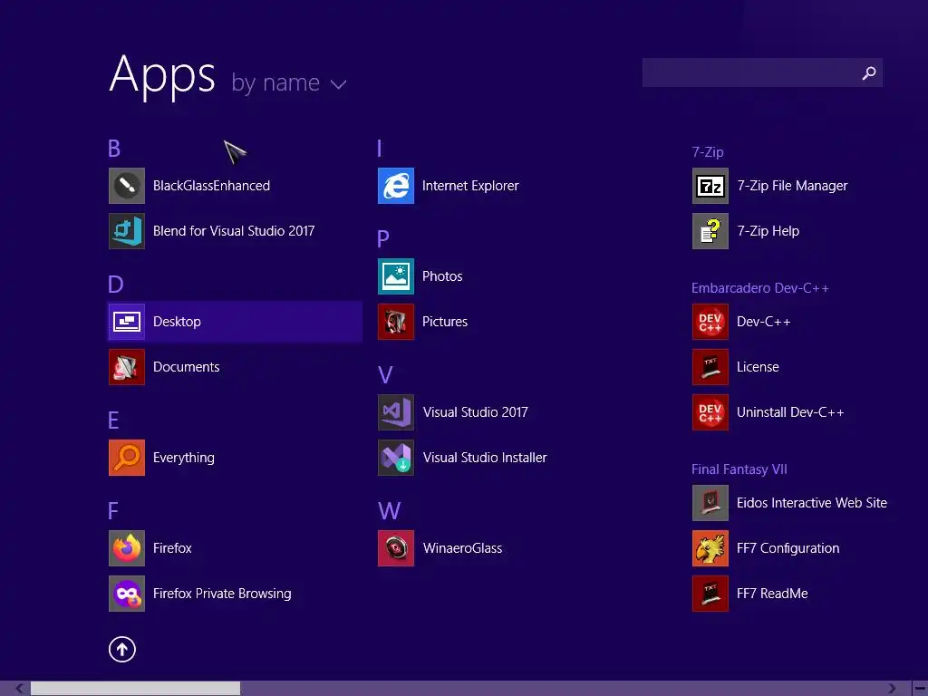Launch the FF7 Configuration chocobo icon

coord(710,548)
